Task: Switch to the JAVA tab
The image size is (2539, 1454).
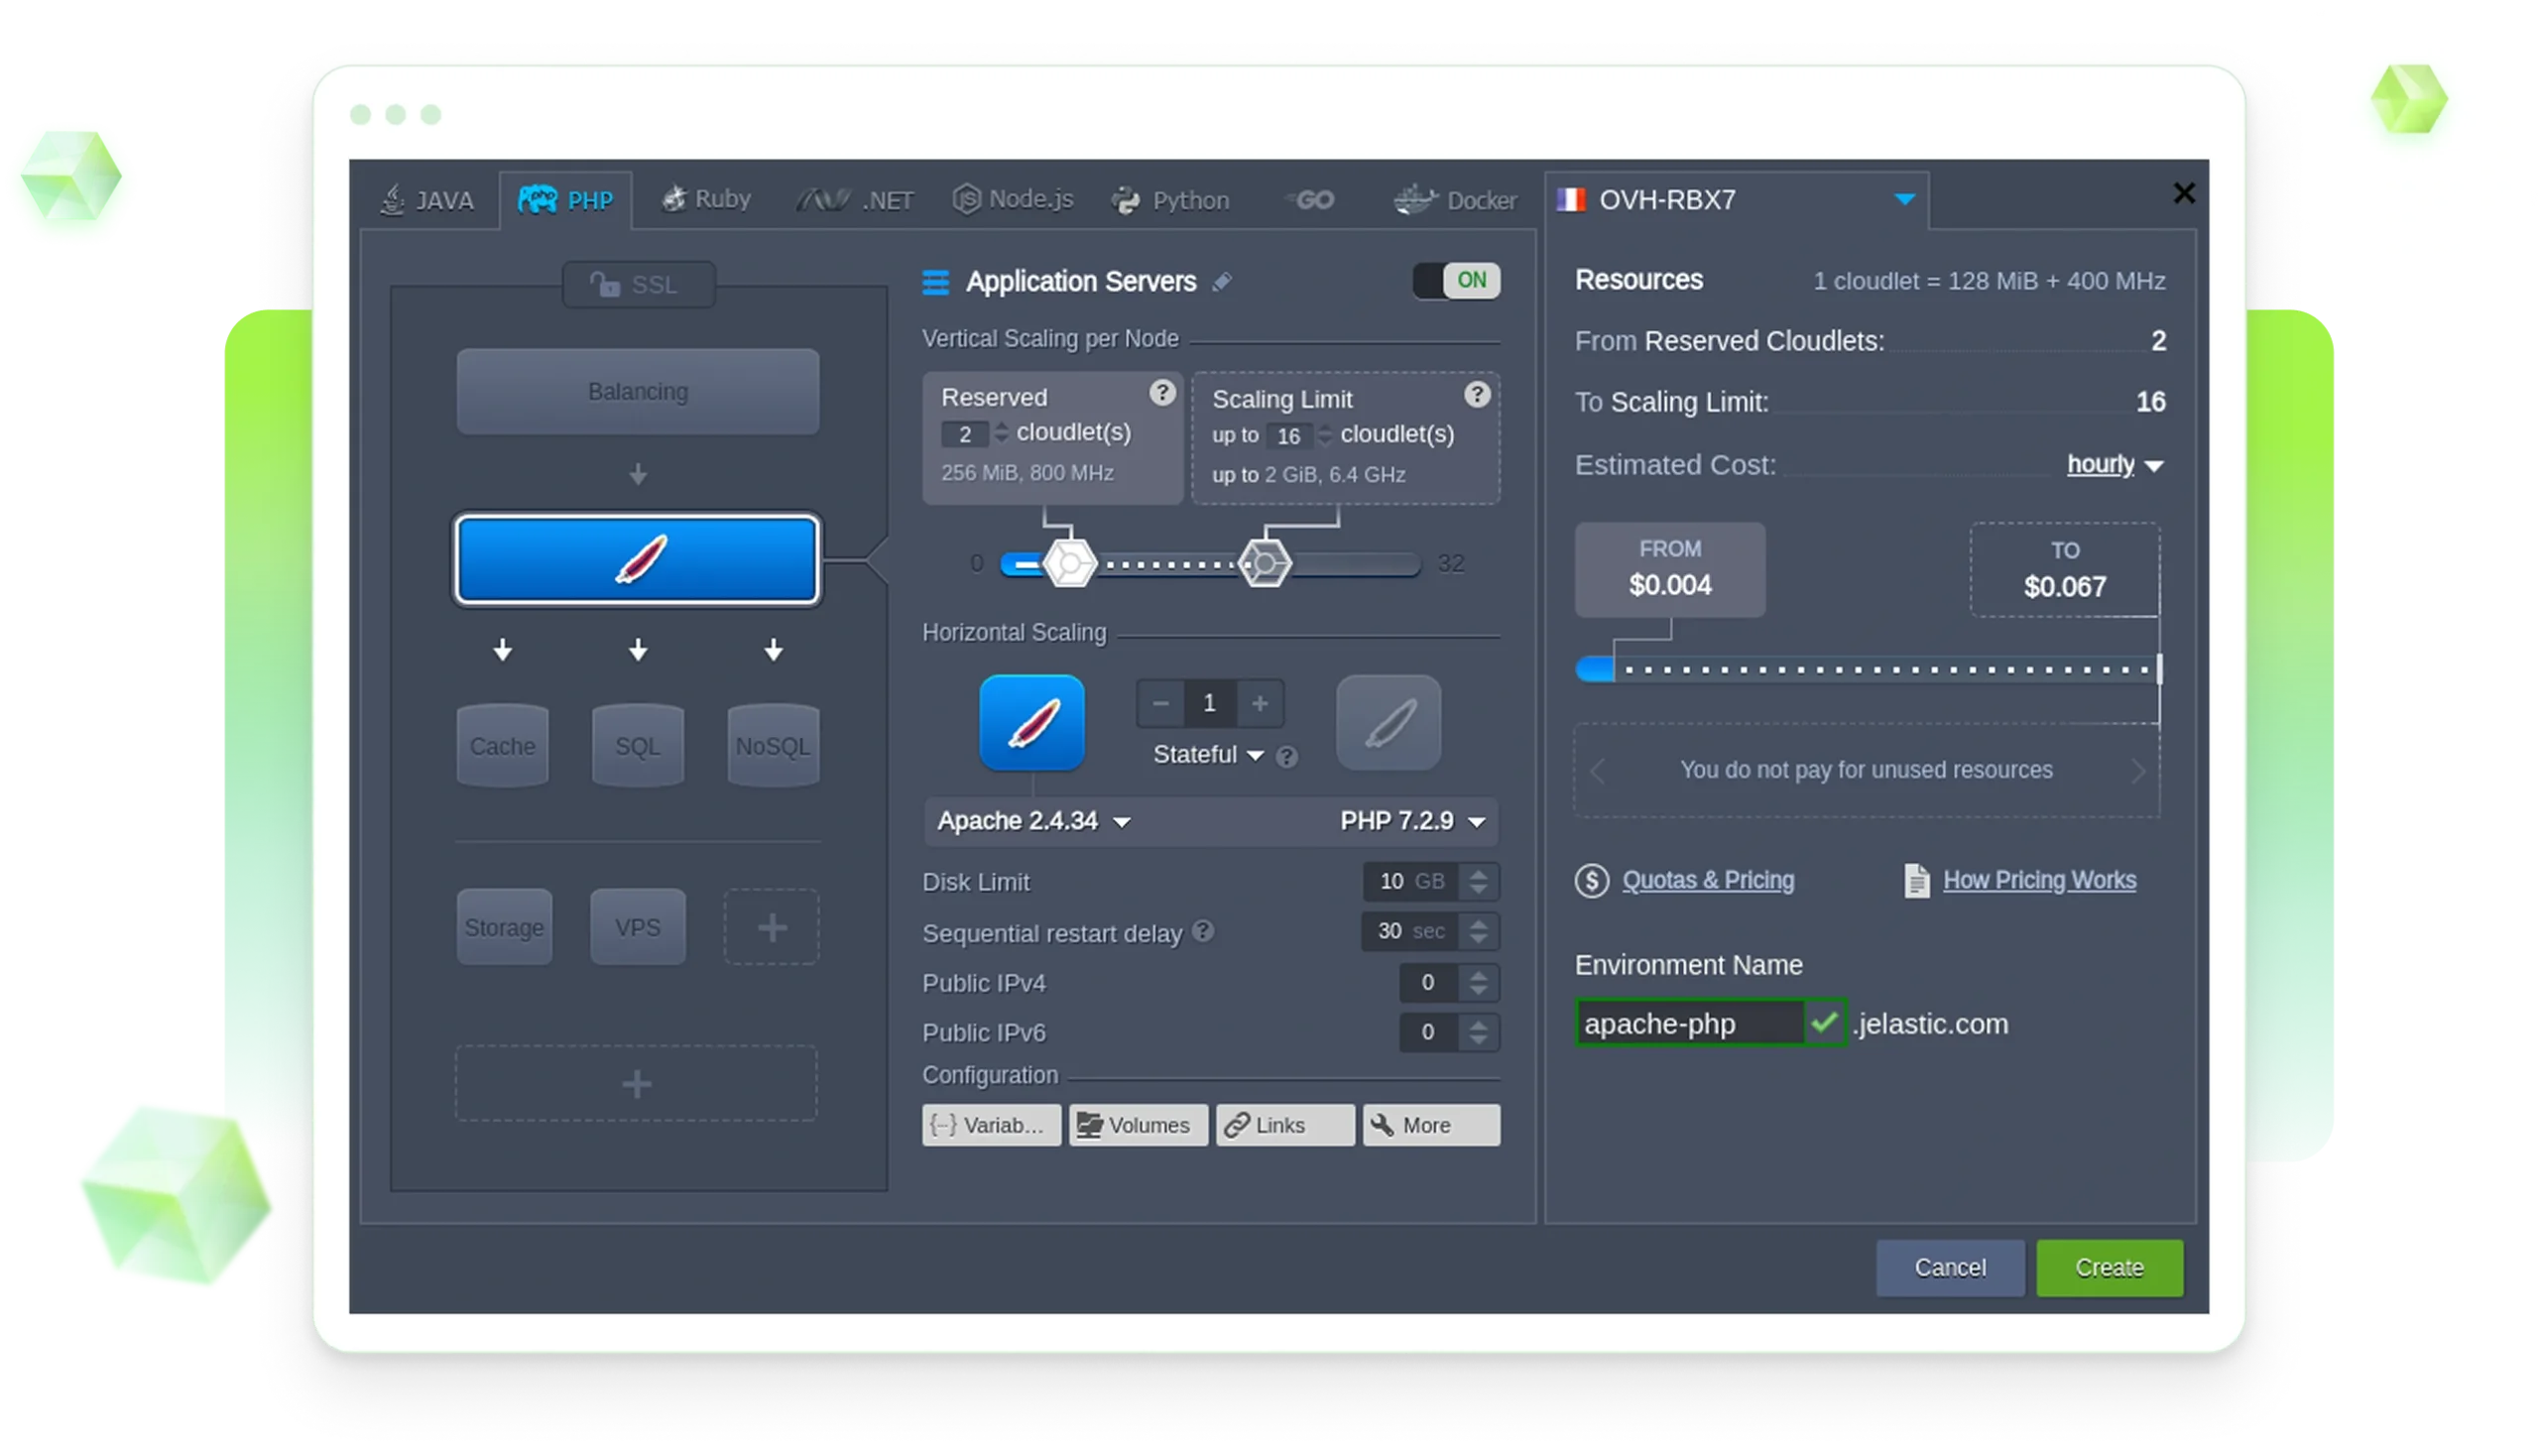Action: point(427,200)
